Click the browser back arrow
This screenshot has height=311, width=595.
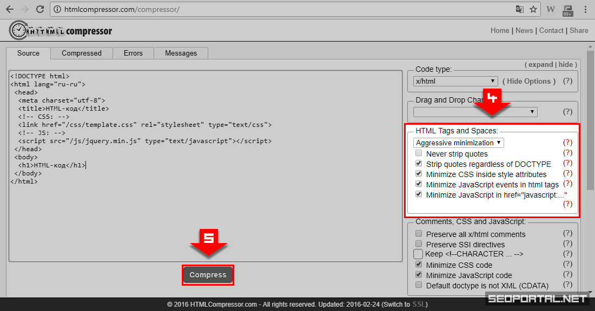pos(10,9)
